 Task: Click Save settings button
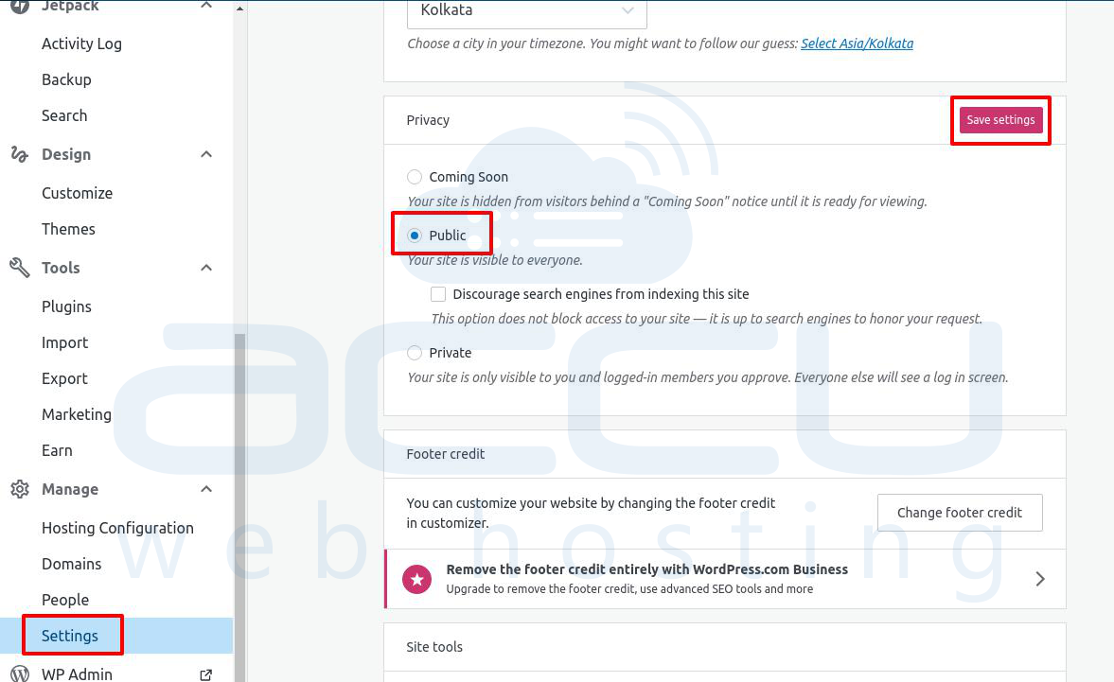pyautogui.click(x=1000, y=120)
